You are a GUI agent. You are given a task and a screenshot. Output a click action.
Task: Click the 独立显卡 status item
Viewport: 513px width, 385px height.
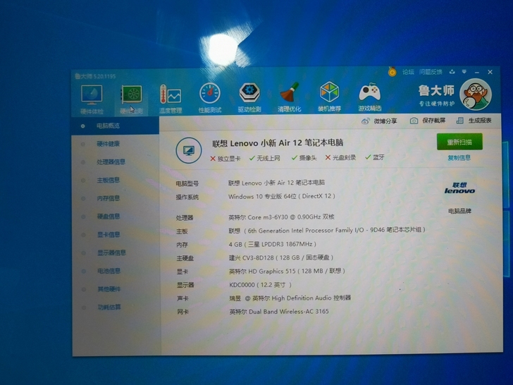click(x=225, y=159)
